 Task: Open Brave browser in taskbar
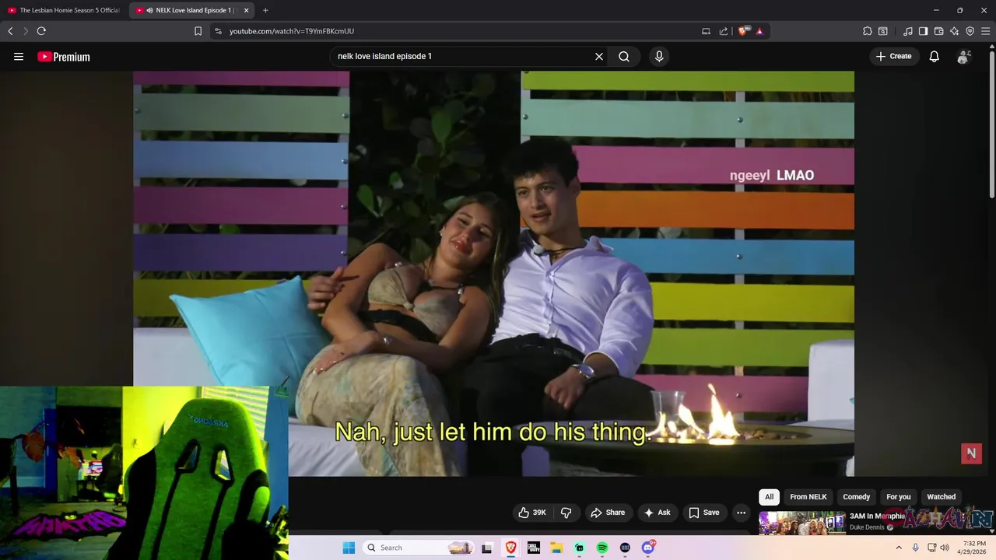pyautogui.click(x=510, y=548)
